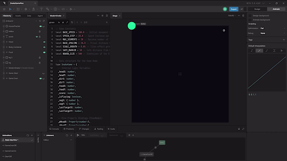The image size is (287, 161).
Task: Select the Text tool
Action: [x=41, y=9]
